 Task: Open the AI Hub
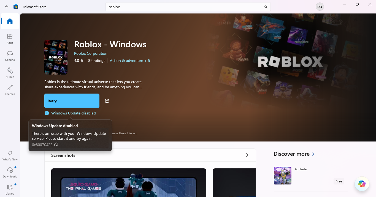10,73
